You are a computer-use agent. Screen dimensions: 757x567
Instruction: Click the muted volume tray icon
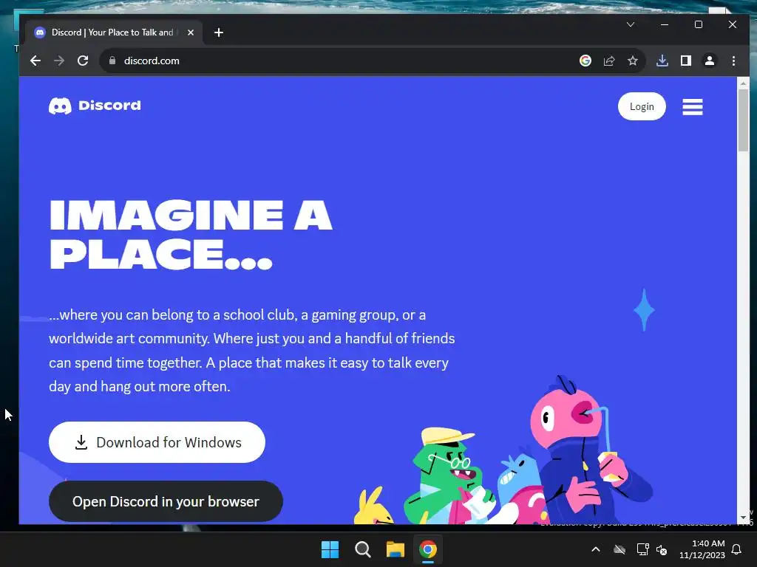[662, 549]
